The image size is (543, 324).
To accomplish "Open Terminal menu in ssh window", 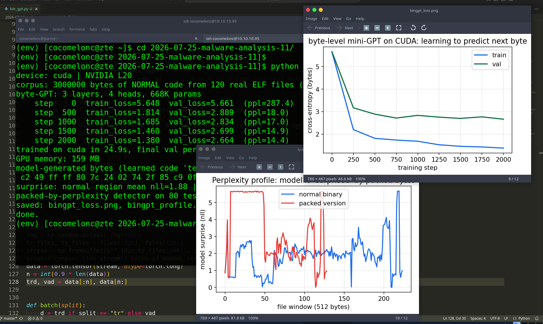I will [x=77, y=29].
